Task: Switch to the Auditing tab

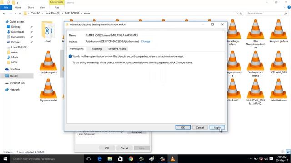Action: tap(97, 49)
